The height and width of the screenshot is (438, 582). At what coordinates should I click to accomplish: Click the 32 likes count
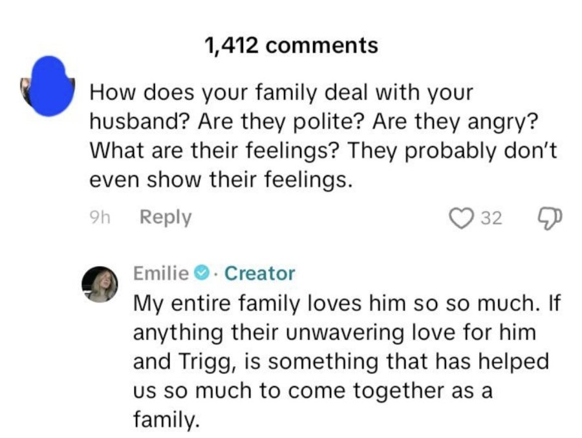(491, 218)
